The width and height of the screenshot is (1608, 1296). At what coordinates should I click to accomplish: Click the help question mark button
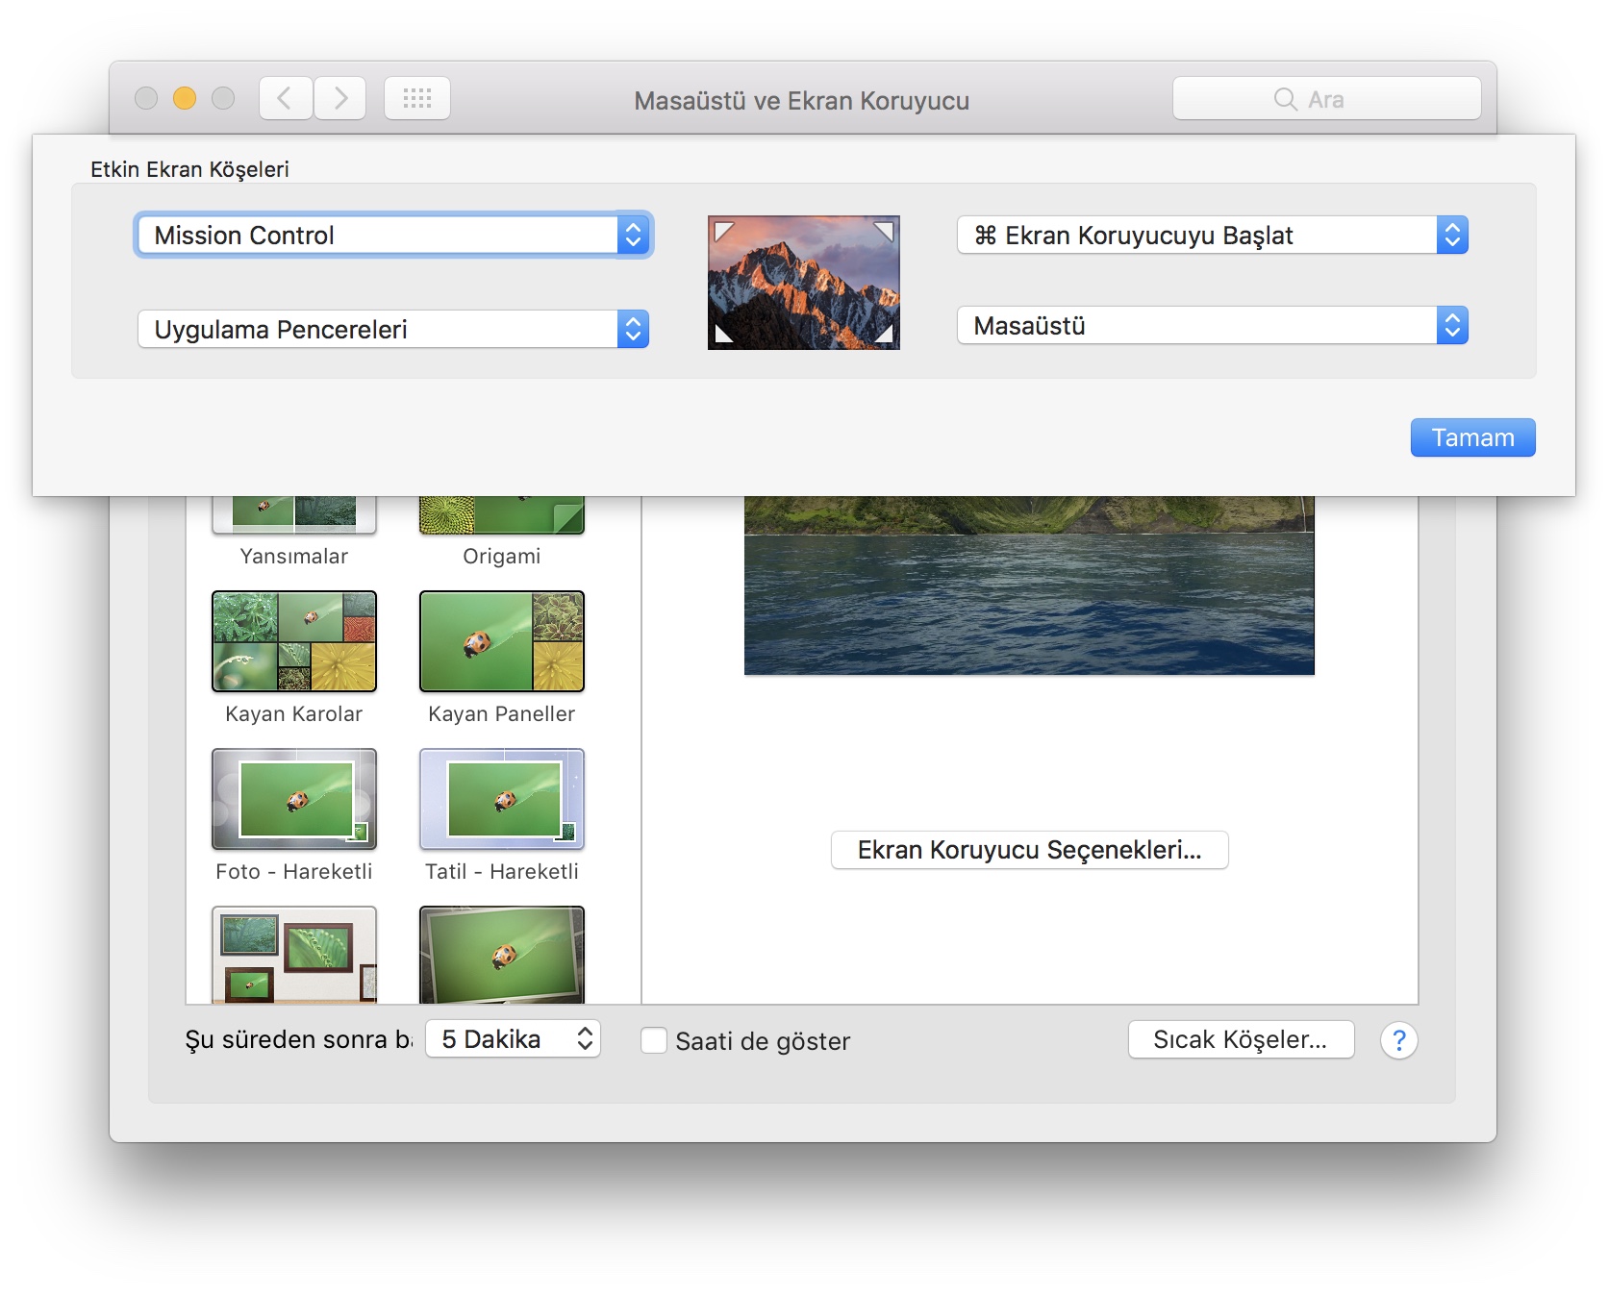click(1398, 1040)
